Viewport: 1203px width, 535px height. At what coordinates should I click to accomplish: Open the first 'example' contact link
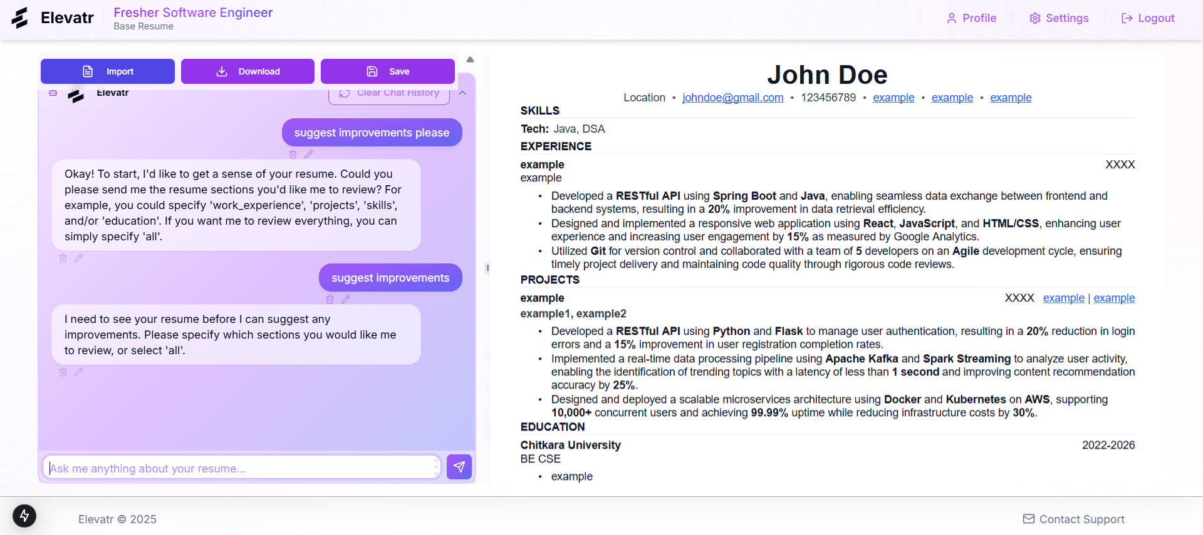coord(893,98)
